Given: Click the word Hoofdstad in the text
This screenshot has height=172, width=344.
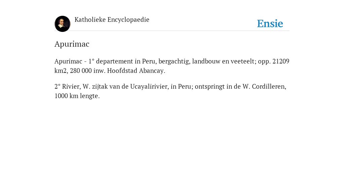Looking at the screenshot, I should pyautogui.click(x=122, y=71).
